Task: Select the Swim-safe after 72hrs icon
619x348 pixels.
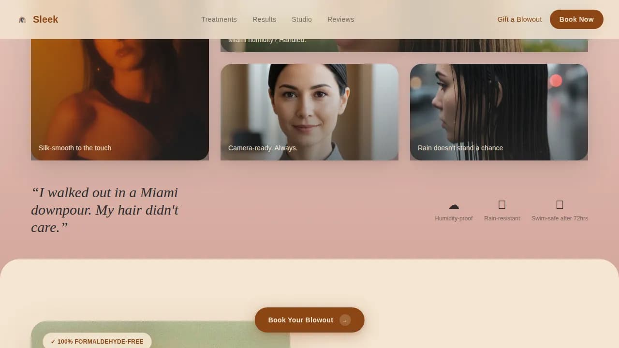Action: coord(560,204)
